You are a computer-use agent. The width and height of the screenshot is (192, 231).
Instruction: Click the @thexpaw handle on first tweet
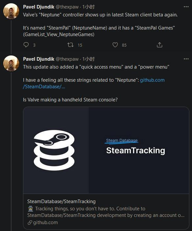coord(67,7)
